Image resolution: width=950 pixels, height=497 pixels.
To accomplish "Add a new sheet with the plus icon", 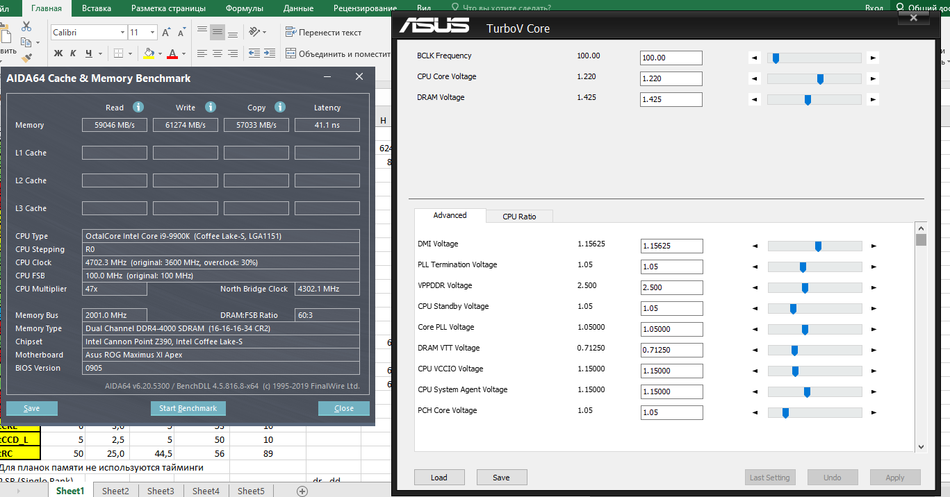I will point(302,491).
